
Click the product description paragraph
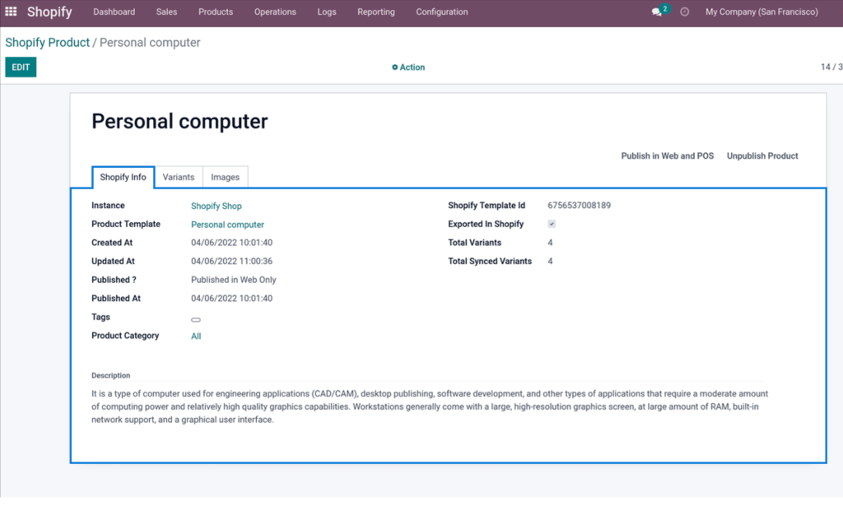(430, 406)
